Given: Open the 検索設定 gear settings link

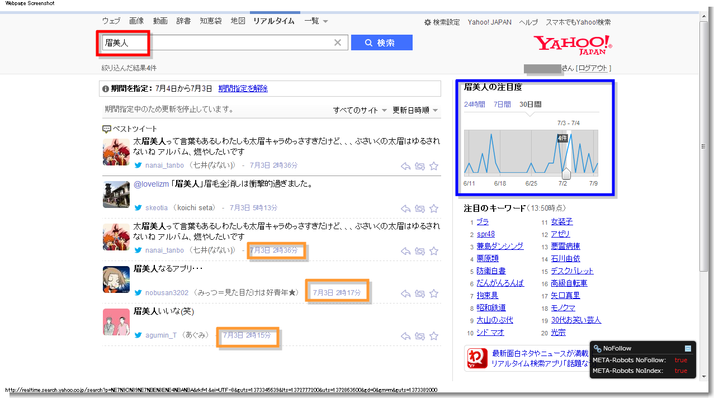Looking at the screenshot, I should [x=442, y=22].
